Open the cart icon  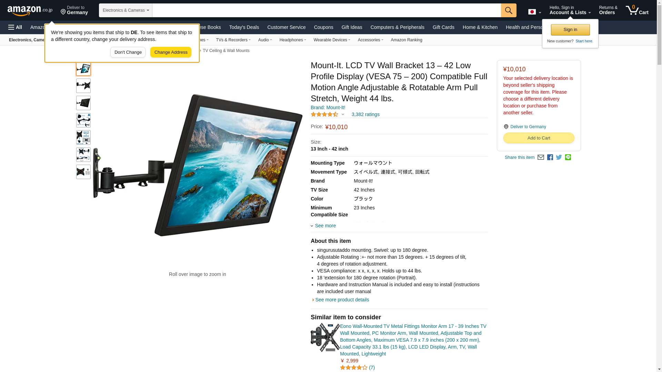coord(637,10)
